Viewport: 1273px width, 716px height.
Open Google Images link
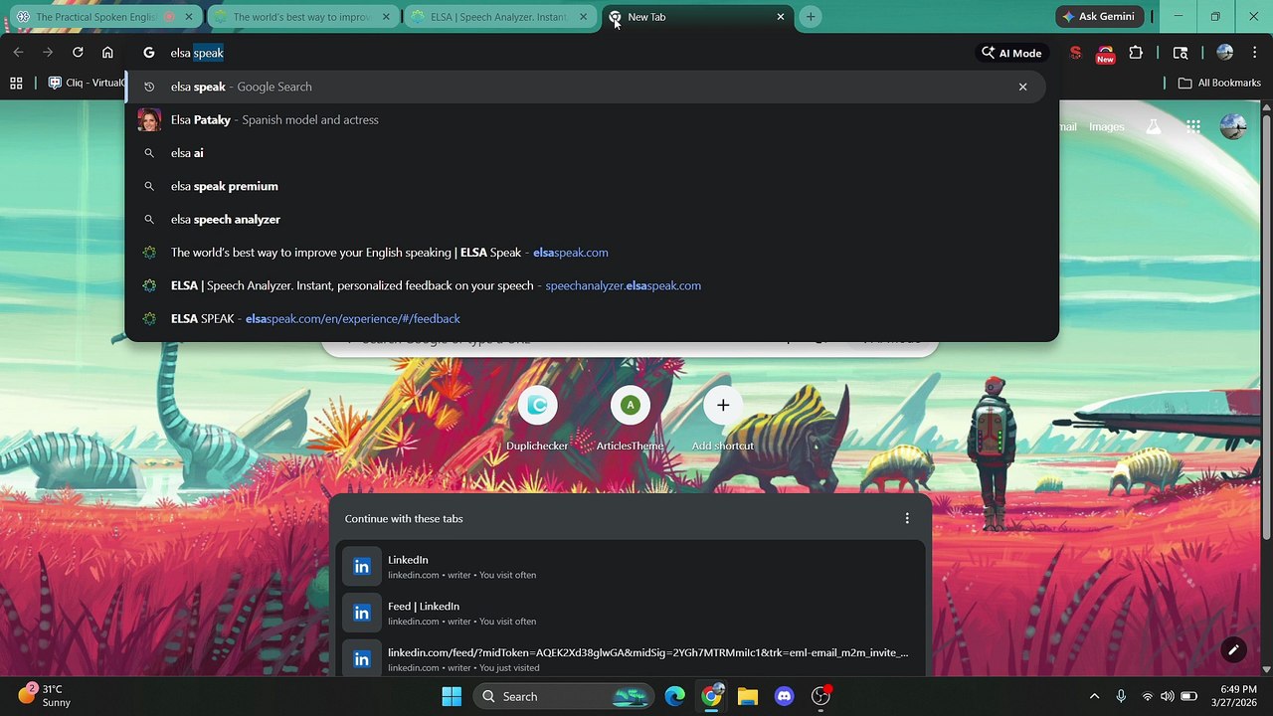(x=1107, y=126)
